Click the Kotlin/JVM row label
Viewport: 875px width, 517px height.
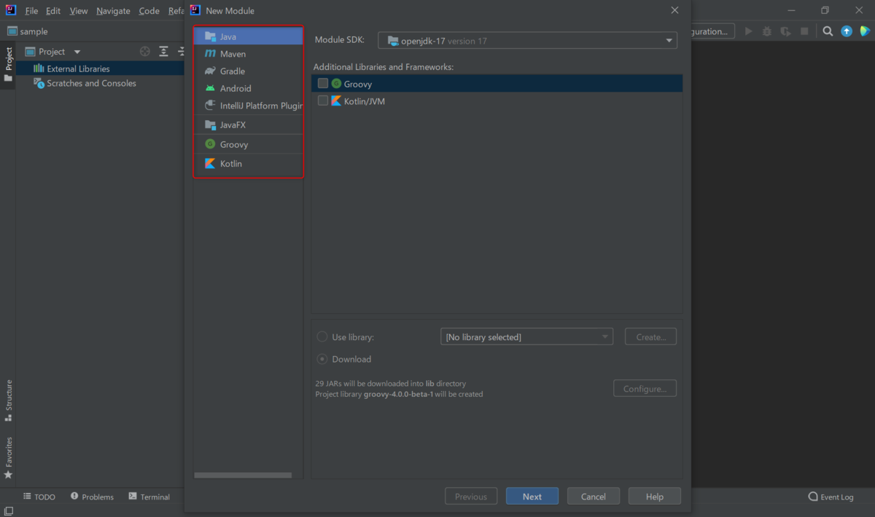365,101
